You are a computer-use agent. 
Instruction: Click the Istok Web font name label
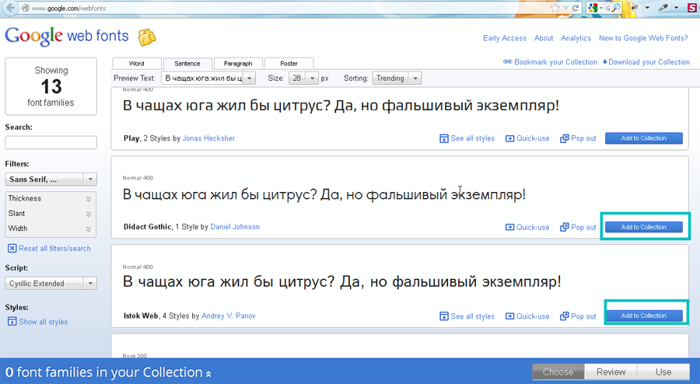(141, 316)
